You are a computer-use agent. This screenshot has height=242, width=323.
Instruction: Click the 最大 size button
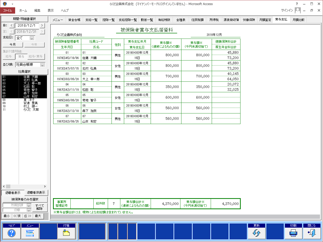tap(38, 216)
